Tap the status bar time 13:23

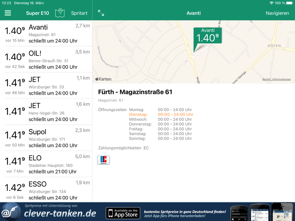6,3
